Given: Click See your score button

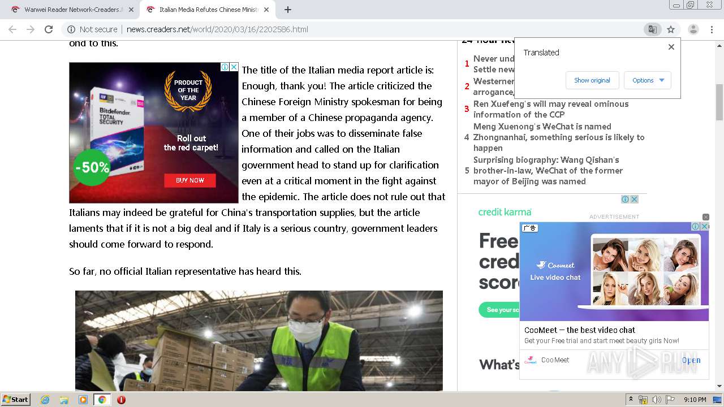Looking at the screenshot, I should pyautogui.click(x=499, y=310).
